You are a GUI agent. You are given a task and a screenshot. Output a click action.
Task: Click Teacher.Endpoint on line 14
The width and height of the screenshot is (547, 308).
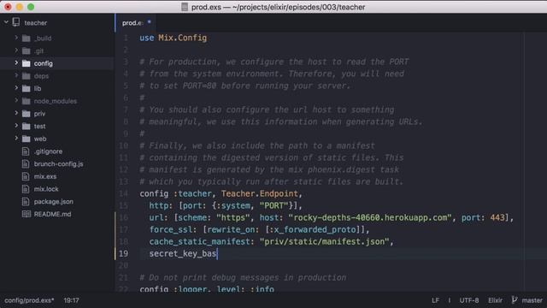[x=260, y=193]
